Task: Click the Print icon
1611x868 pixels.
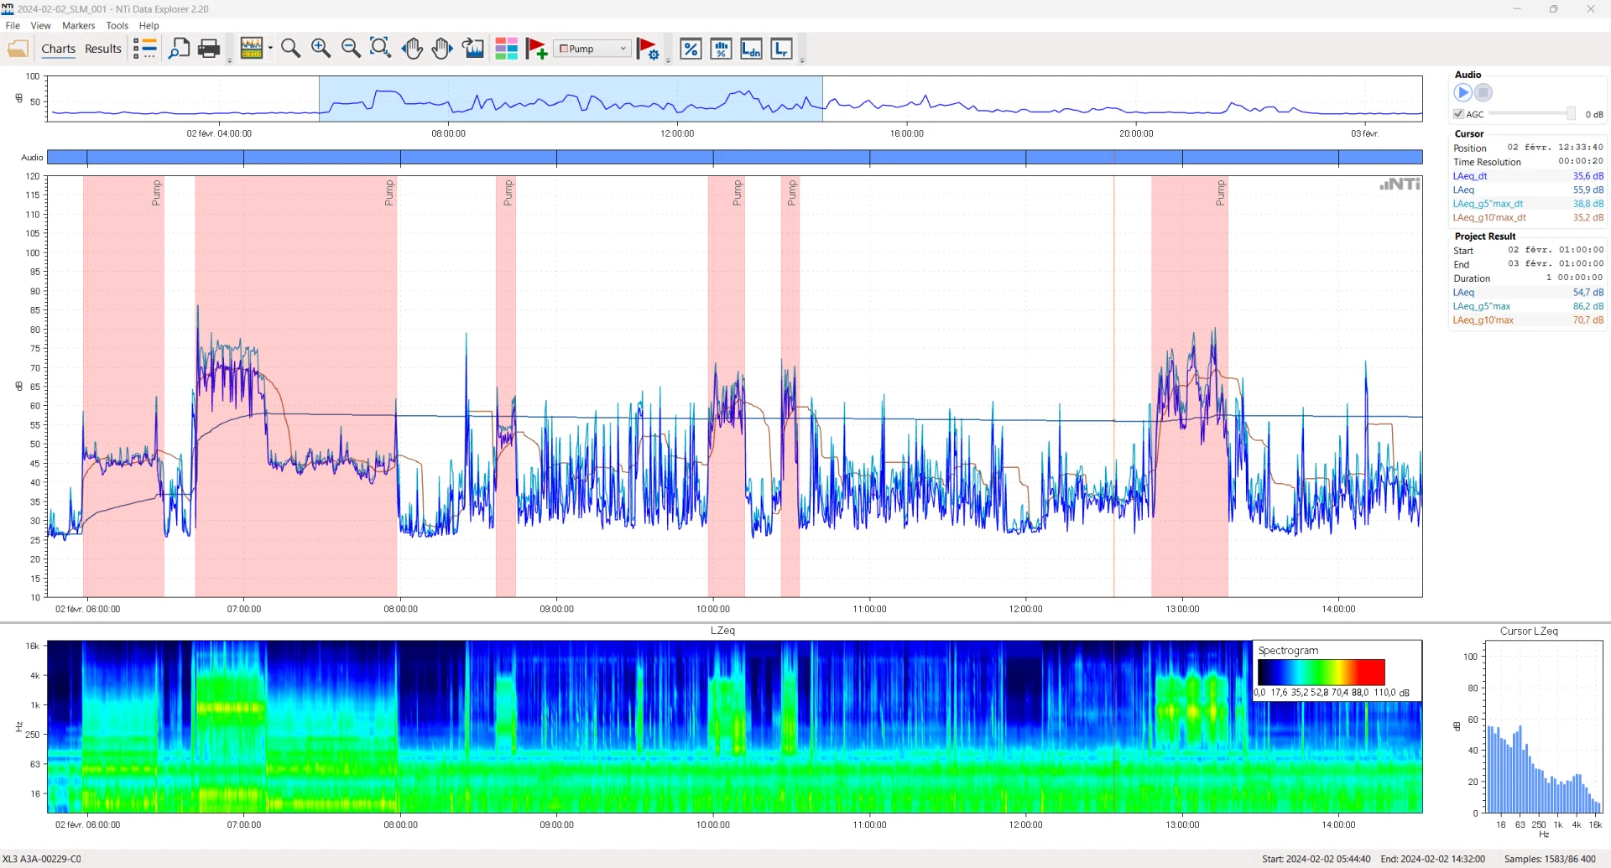Action: 208,49
